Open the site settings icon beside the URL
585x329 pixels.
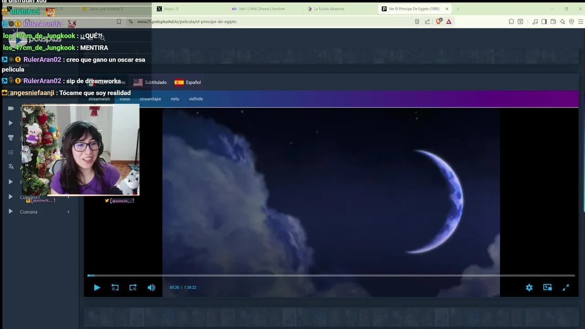pyautogui.click(x=131, y=21)
